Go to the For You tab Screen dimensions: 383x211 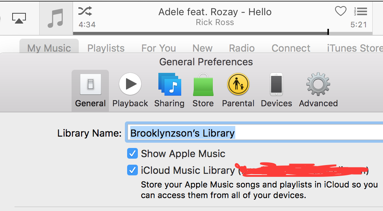coord(158,48)
